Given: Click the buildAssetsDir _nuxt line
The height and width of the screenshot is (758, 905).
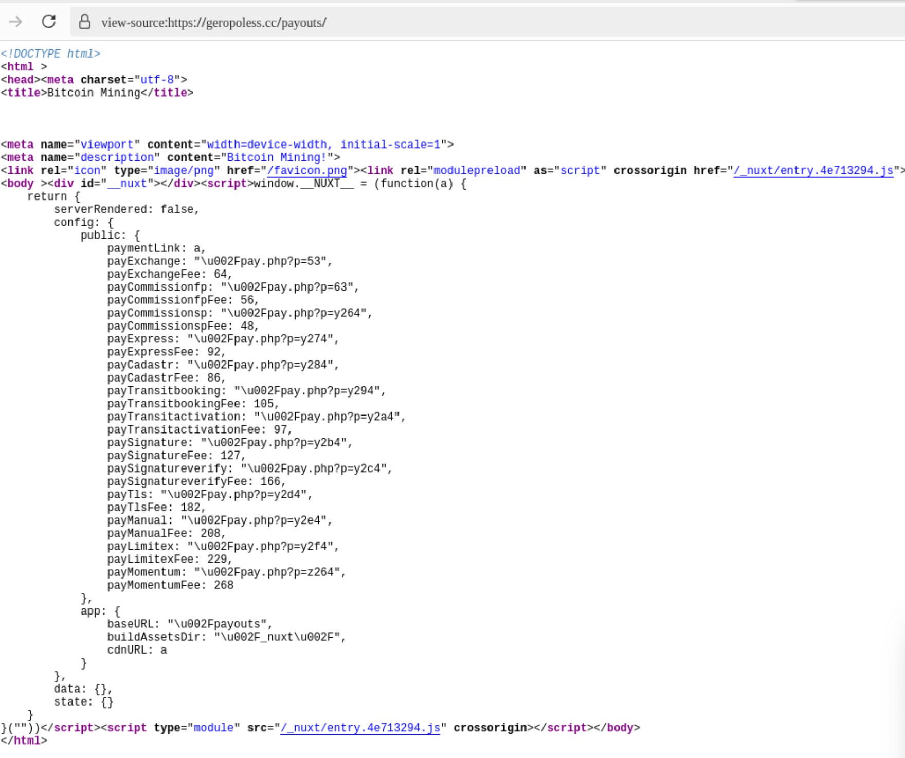Looking at the screenshot, I should pyautogui.click(x=226, y=637).
